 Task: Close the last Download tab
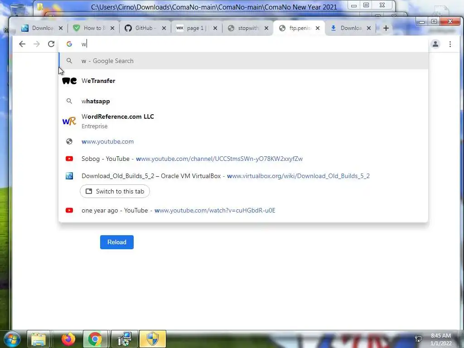pos(369,28)
